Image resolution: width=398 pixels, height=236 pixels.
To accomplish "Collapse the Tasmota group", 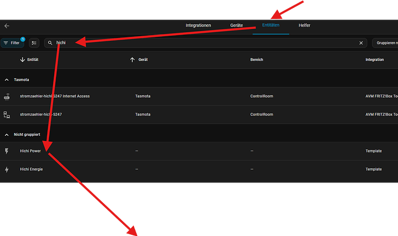I will 7,80.
